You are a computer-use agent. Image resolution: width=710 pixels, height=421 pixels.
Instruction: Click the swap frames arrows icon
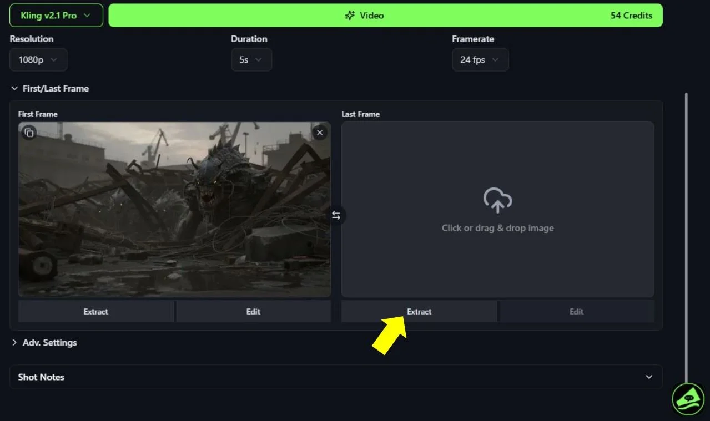pyautogui.click(x=336, y=215)
